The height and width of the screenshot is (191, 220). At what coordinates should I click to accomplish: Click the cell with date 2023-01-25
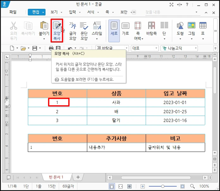click(x=175, y=112)
